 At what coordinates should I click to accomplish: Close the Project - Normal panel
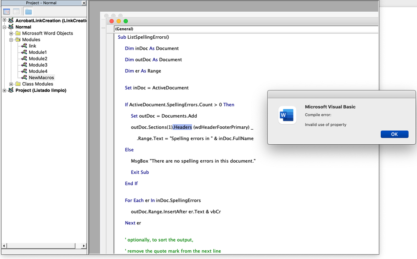click(84, 3)
